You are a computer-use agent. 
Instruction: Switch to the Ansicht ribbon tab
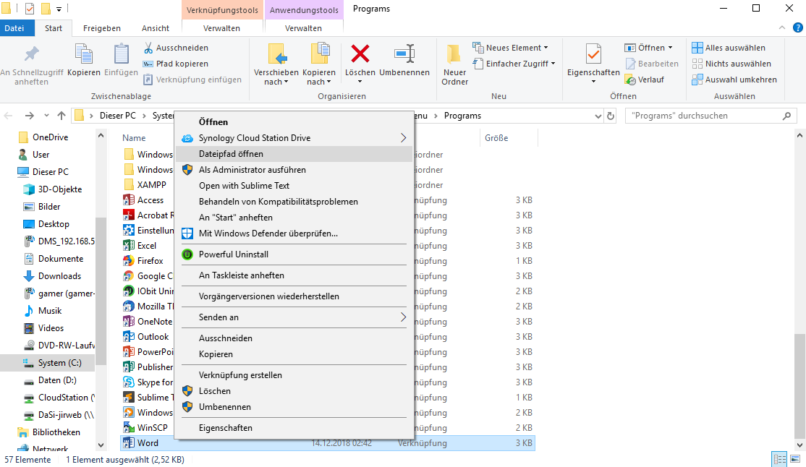click(156, 28)
